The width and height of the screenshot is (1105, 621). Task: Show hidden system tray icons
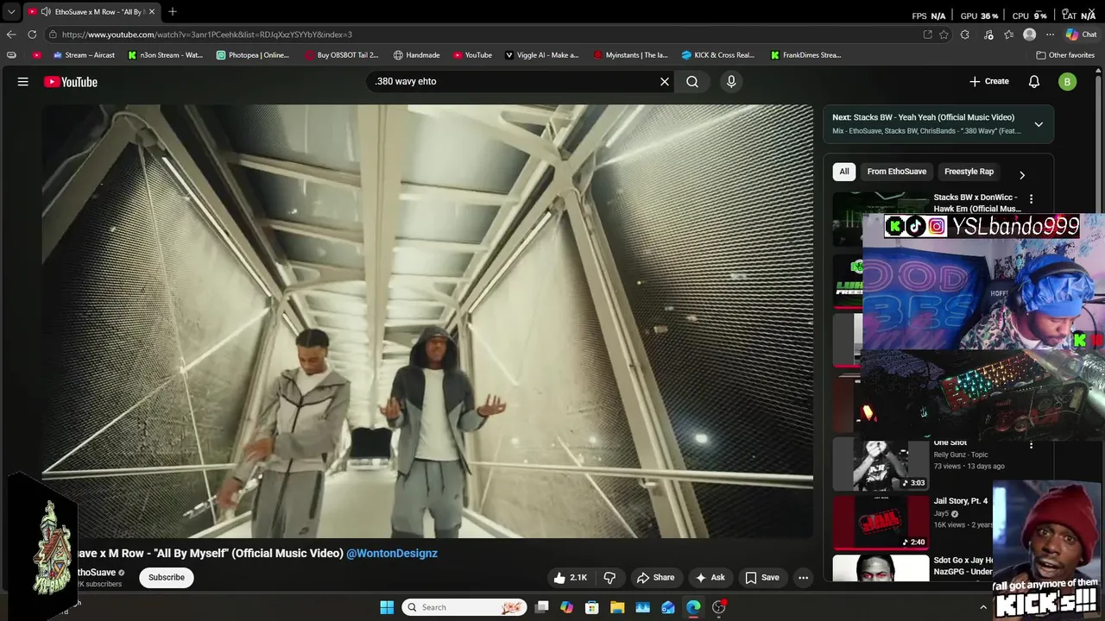(x=982, y=607)
